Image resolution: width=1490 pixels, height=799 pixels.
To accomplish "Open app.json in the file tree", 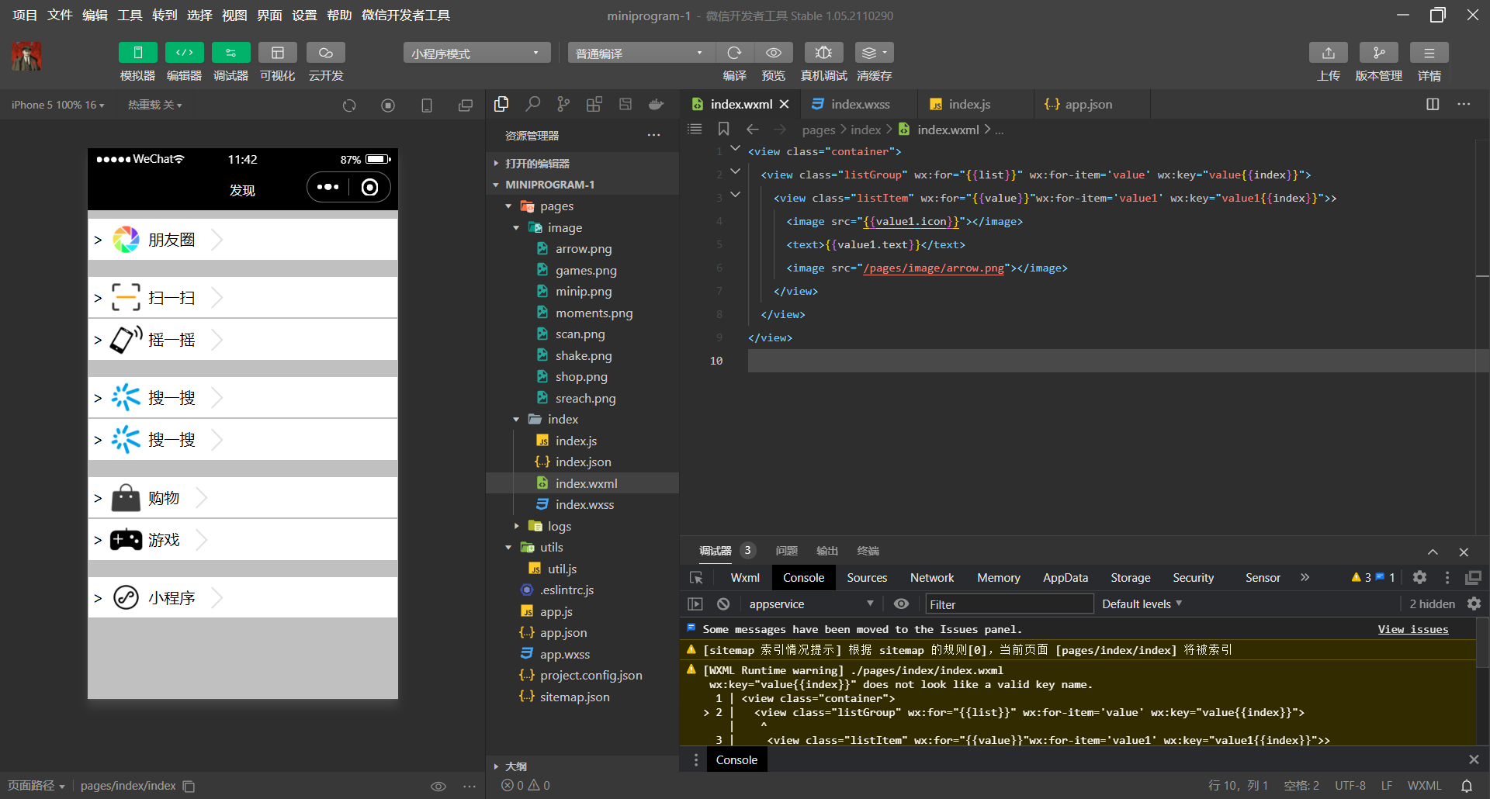I will 563,633.
